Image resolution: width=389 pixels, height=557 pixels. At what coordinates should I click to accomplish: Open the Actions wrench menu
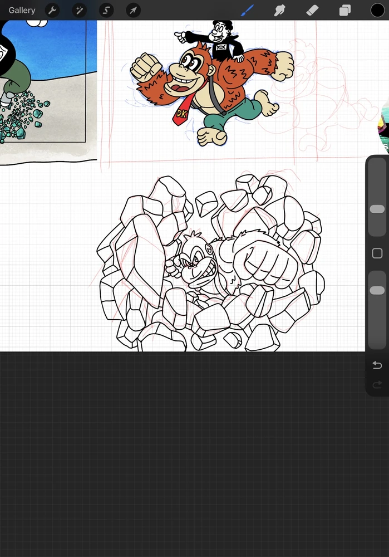52,10
